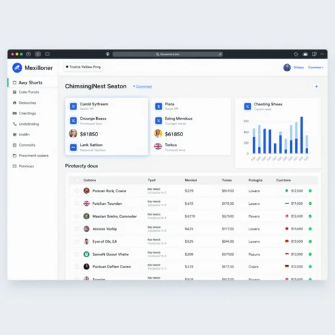
Task: Click green status dot in Purduan Ceftan row
Action: (310, 266)
